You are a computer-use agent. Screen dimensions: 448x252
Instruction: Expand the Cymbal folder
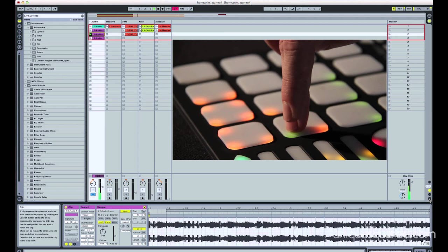(x=31, y=31)
